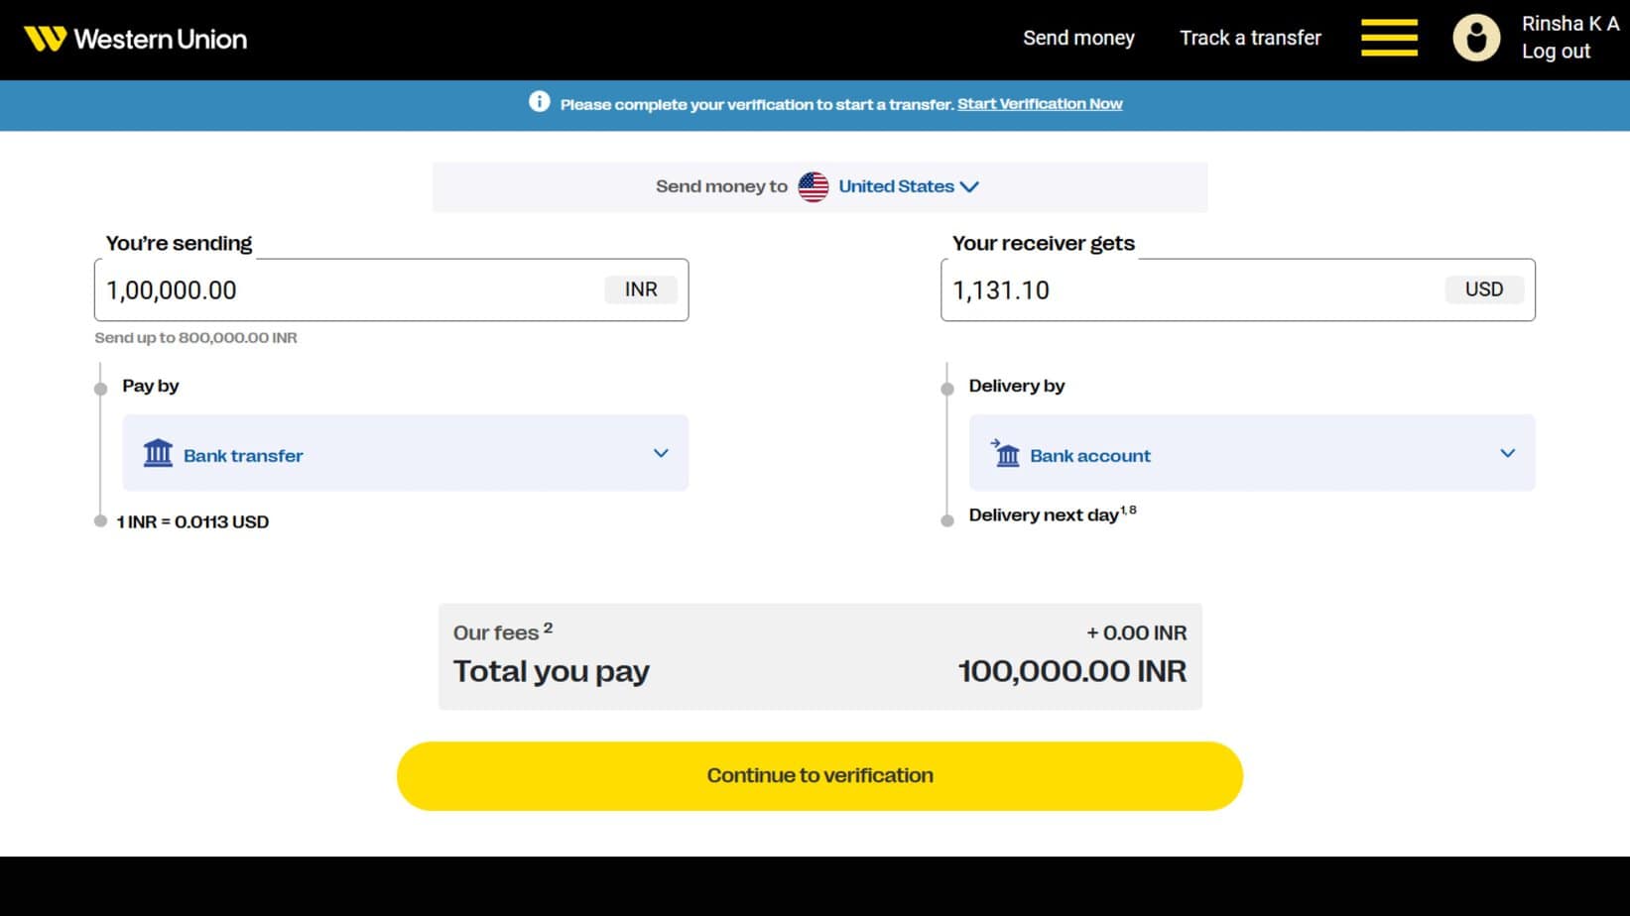Click the Send money to label

[721, 186]
